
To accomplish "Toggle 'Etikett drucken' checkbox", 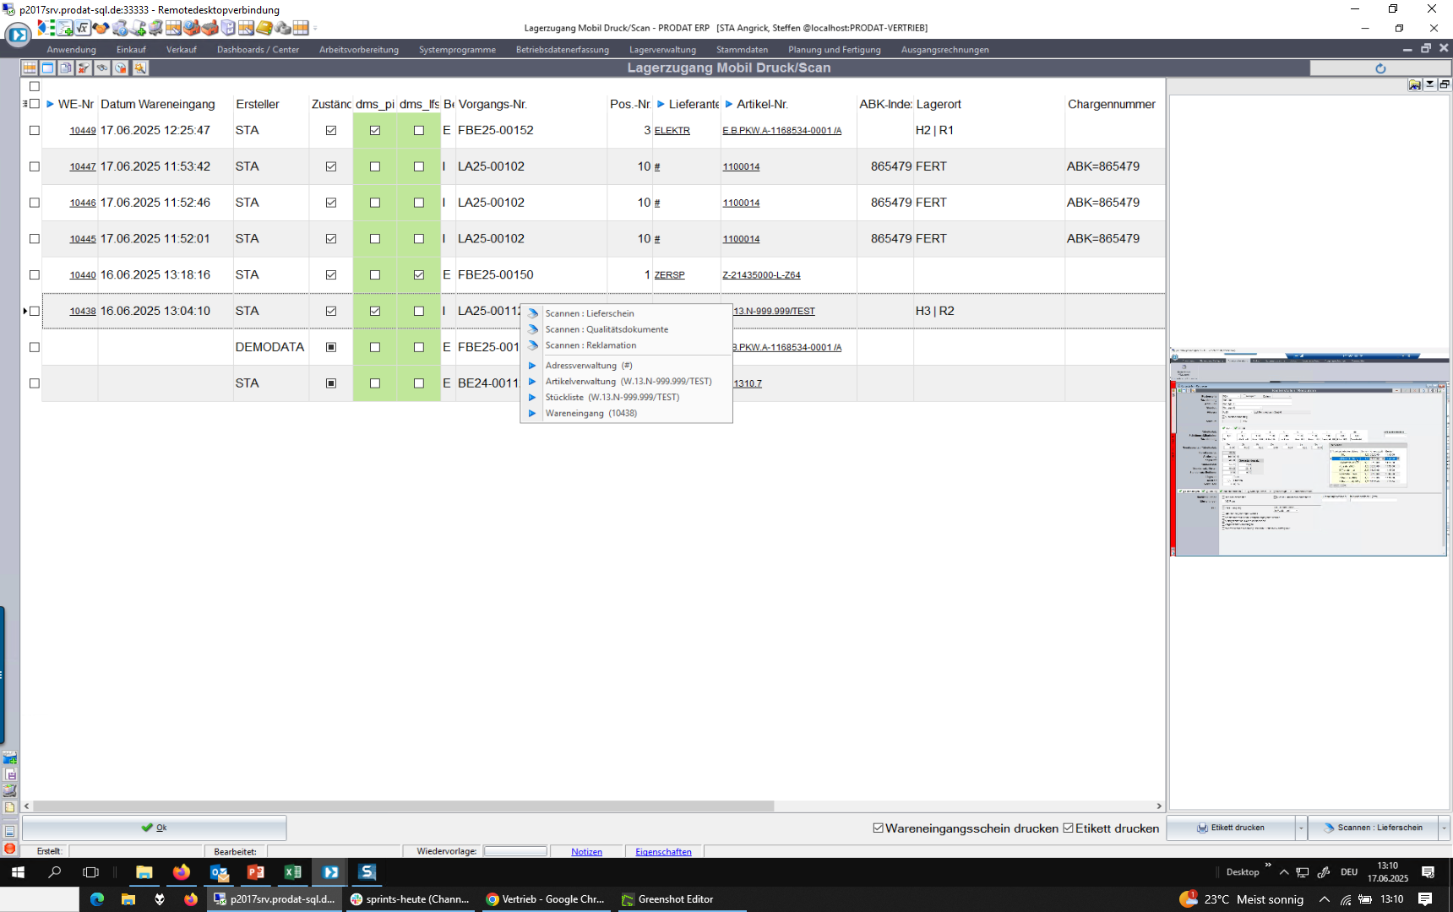I will click(1069, 828).
